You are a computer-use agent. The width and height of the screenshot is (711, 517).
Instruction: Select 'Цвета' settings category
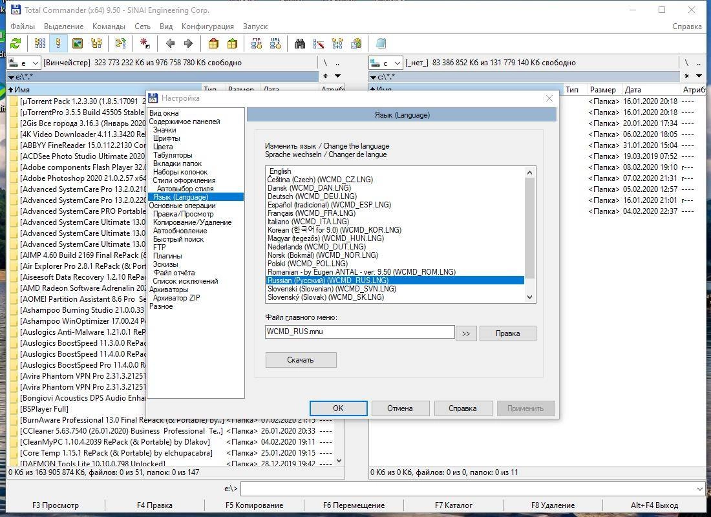(163, 147)
